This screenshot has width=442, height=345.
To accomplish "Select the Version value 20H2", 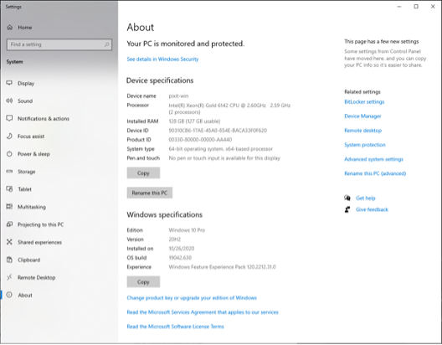I will tap(174, 239).
